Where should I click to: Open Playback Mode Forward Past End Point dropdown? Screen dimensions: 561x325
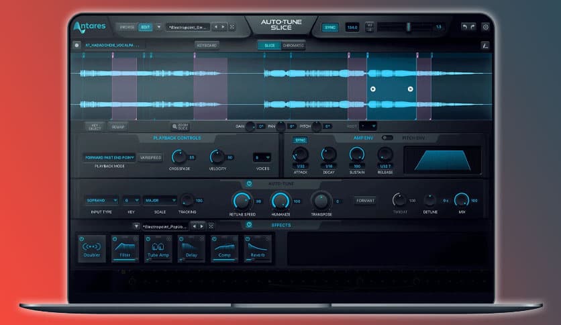point(109,158)
